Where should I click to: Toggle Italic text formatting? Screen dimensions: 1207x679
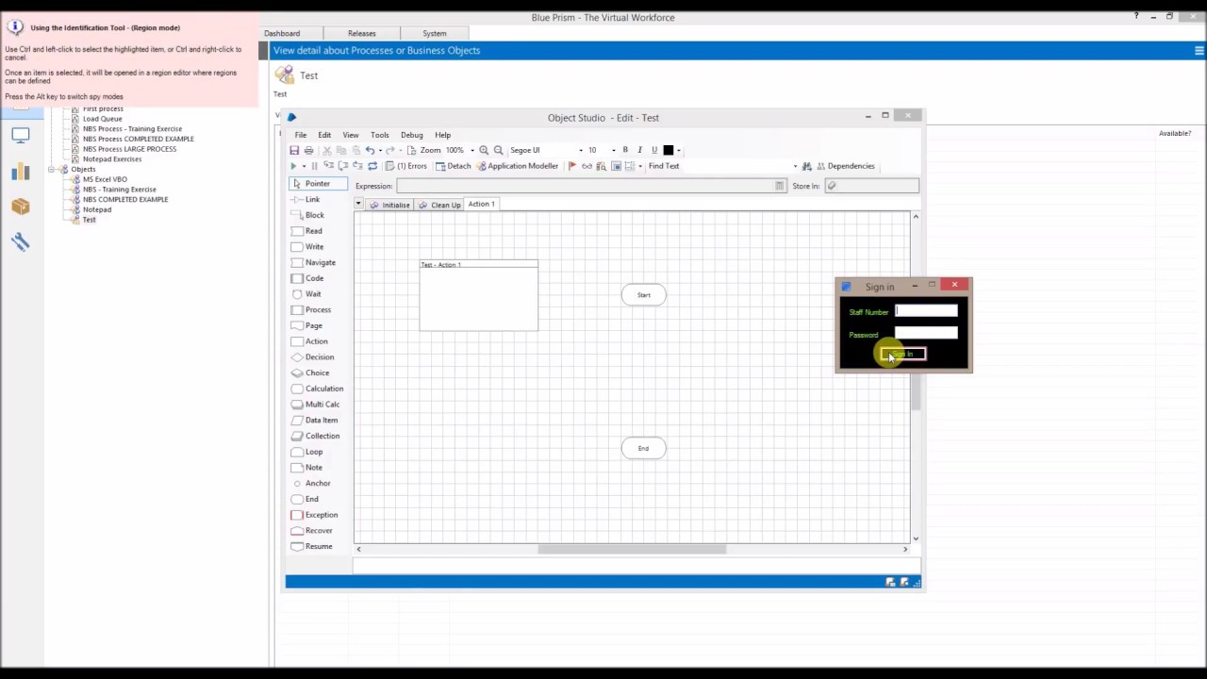639,150
